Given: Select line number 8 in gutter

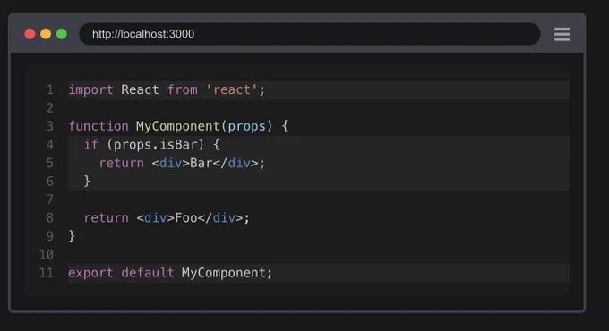Looking at the screenshot, I should tap(50, 218).
